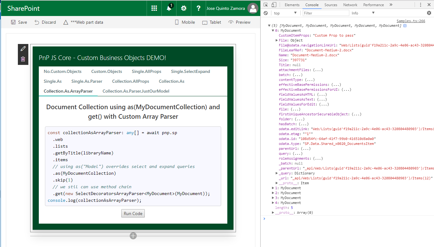Click the Discard undo icon
434x247 pixels.
[37, 22]
